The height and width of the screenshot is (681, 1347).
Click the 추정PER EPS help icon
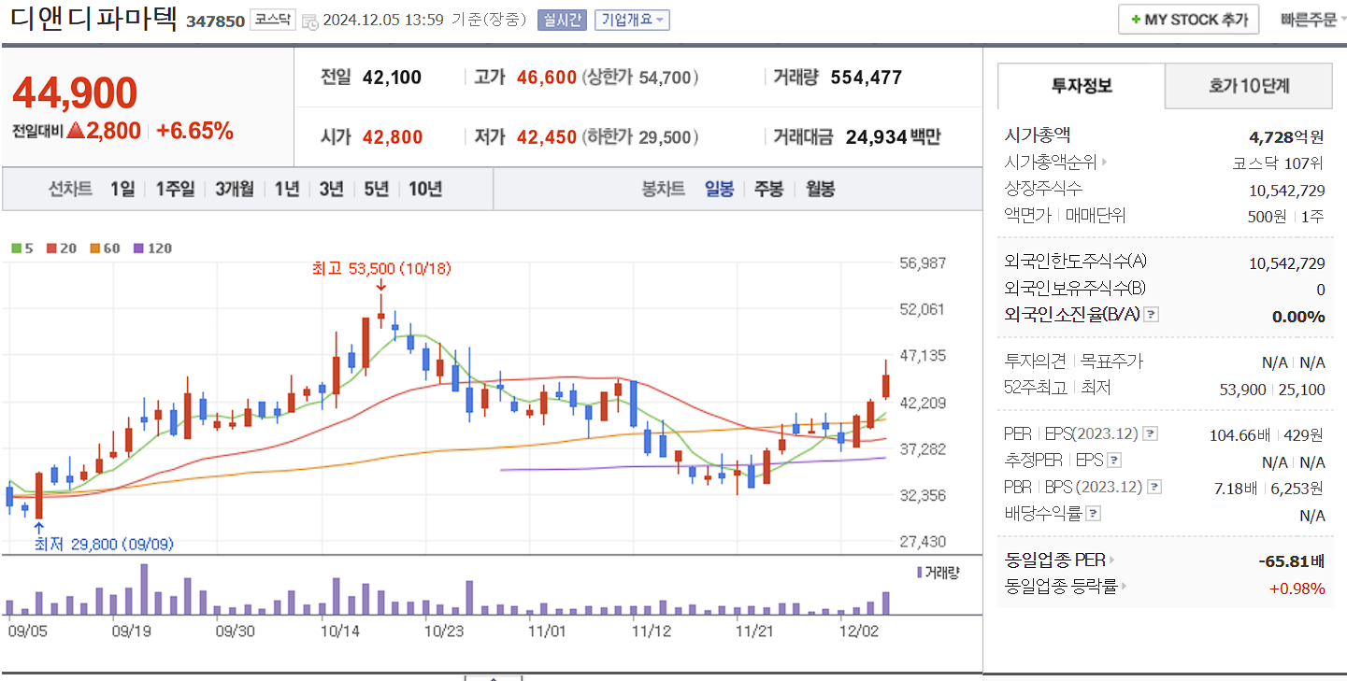coord(1113,461)
